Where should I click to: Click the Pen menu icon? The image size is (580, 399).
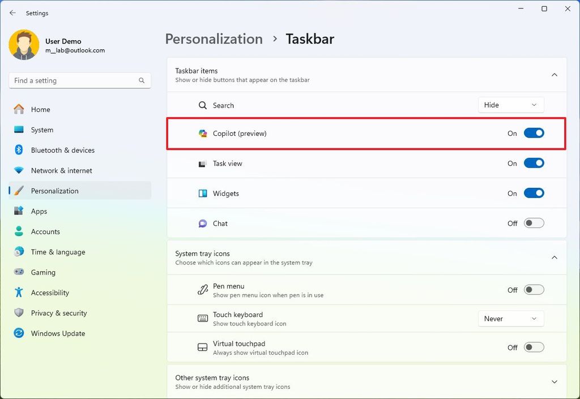[202, 289]
